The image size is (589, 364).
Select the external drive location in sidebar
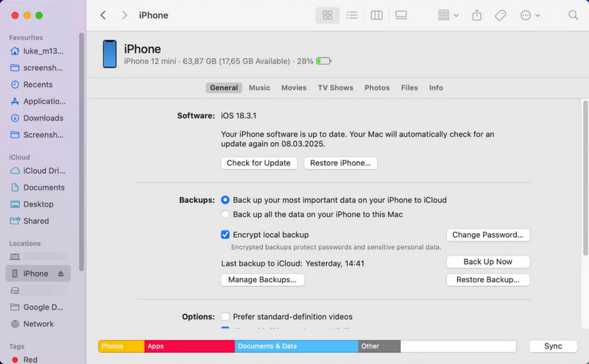tap(38, 290)
